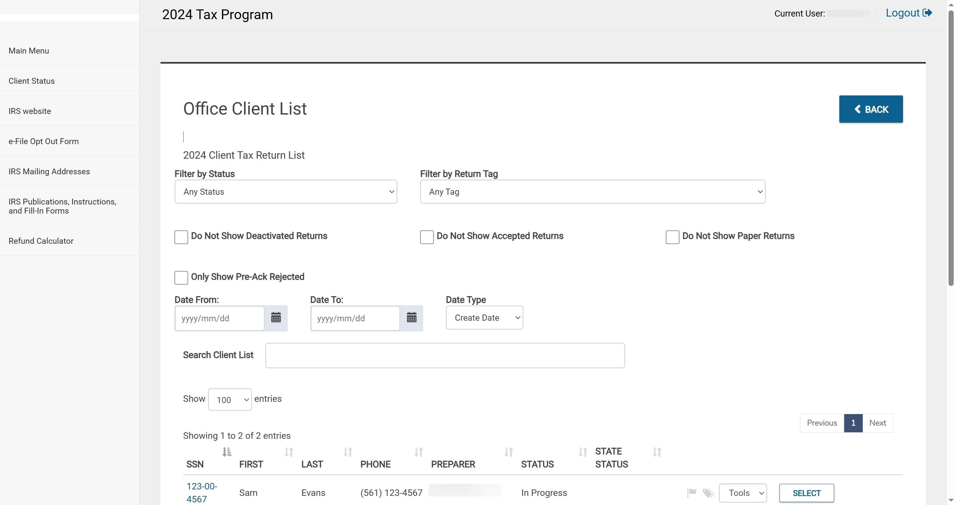
Task: Sort by the STATE STATUS column sort icon
Action: pyautogui.click(x=657, y=452)
